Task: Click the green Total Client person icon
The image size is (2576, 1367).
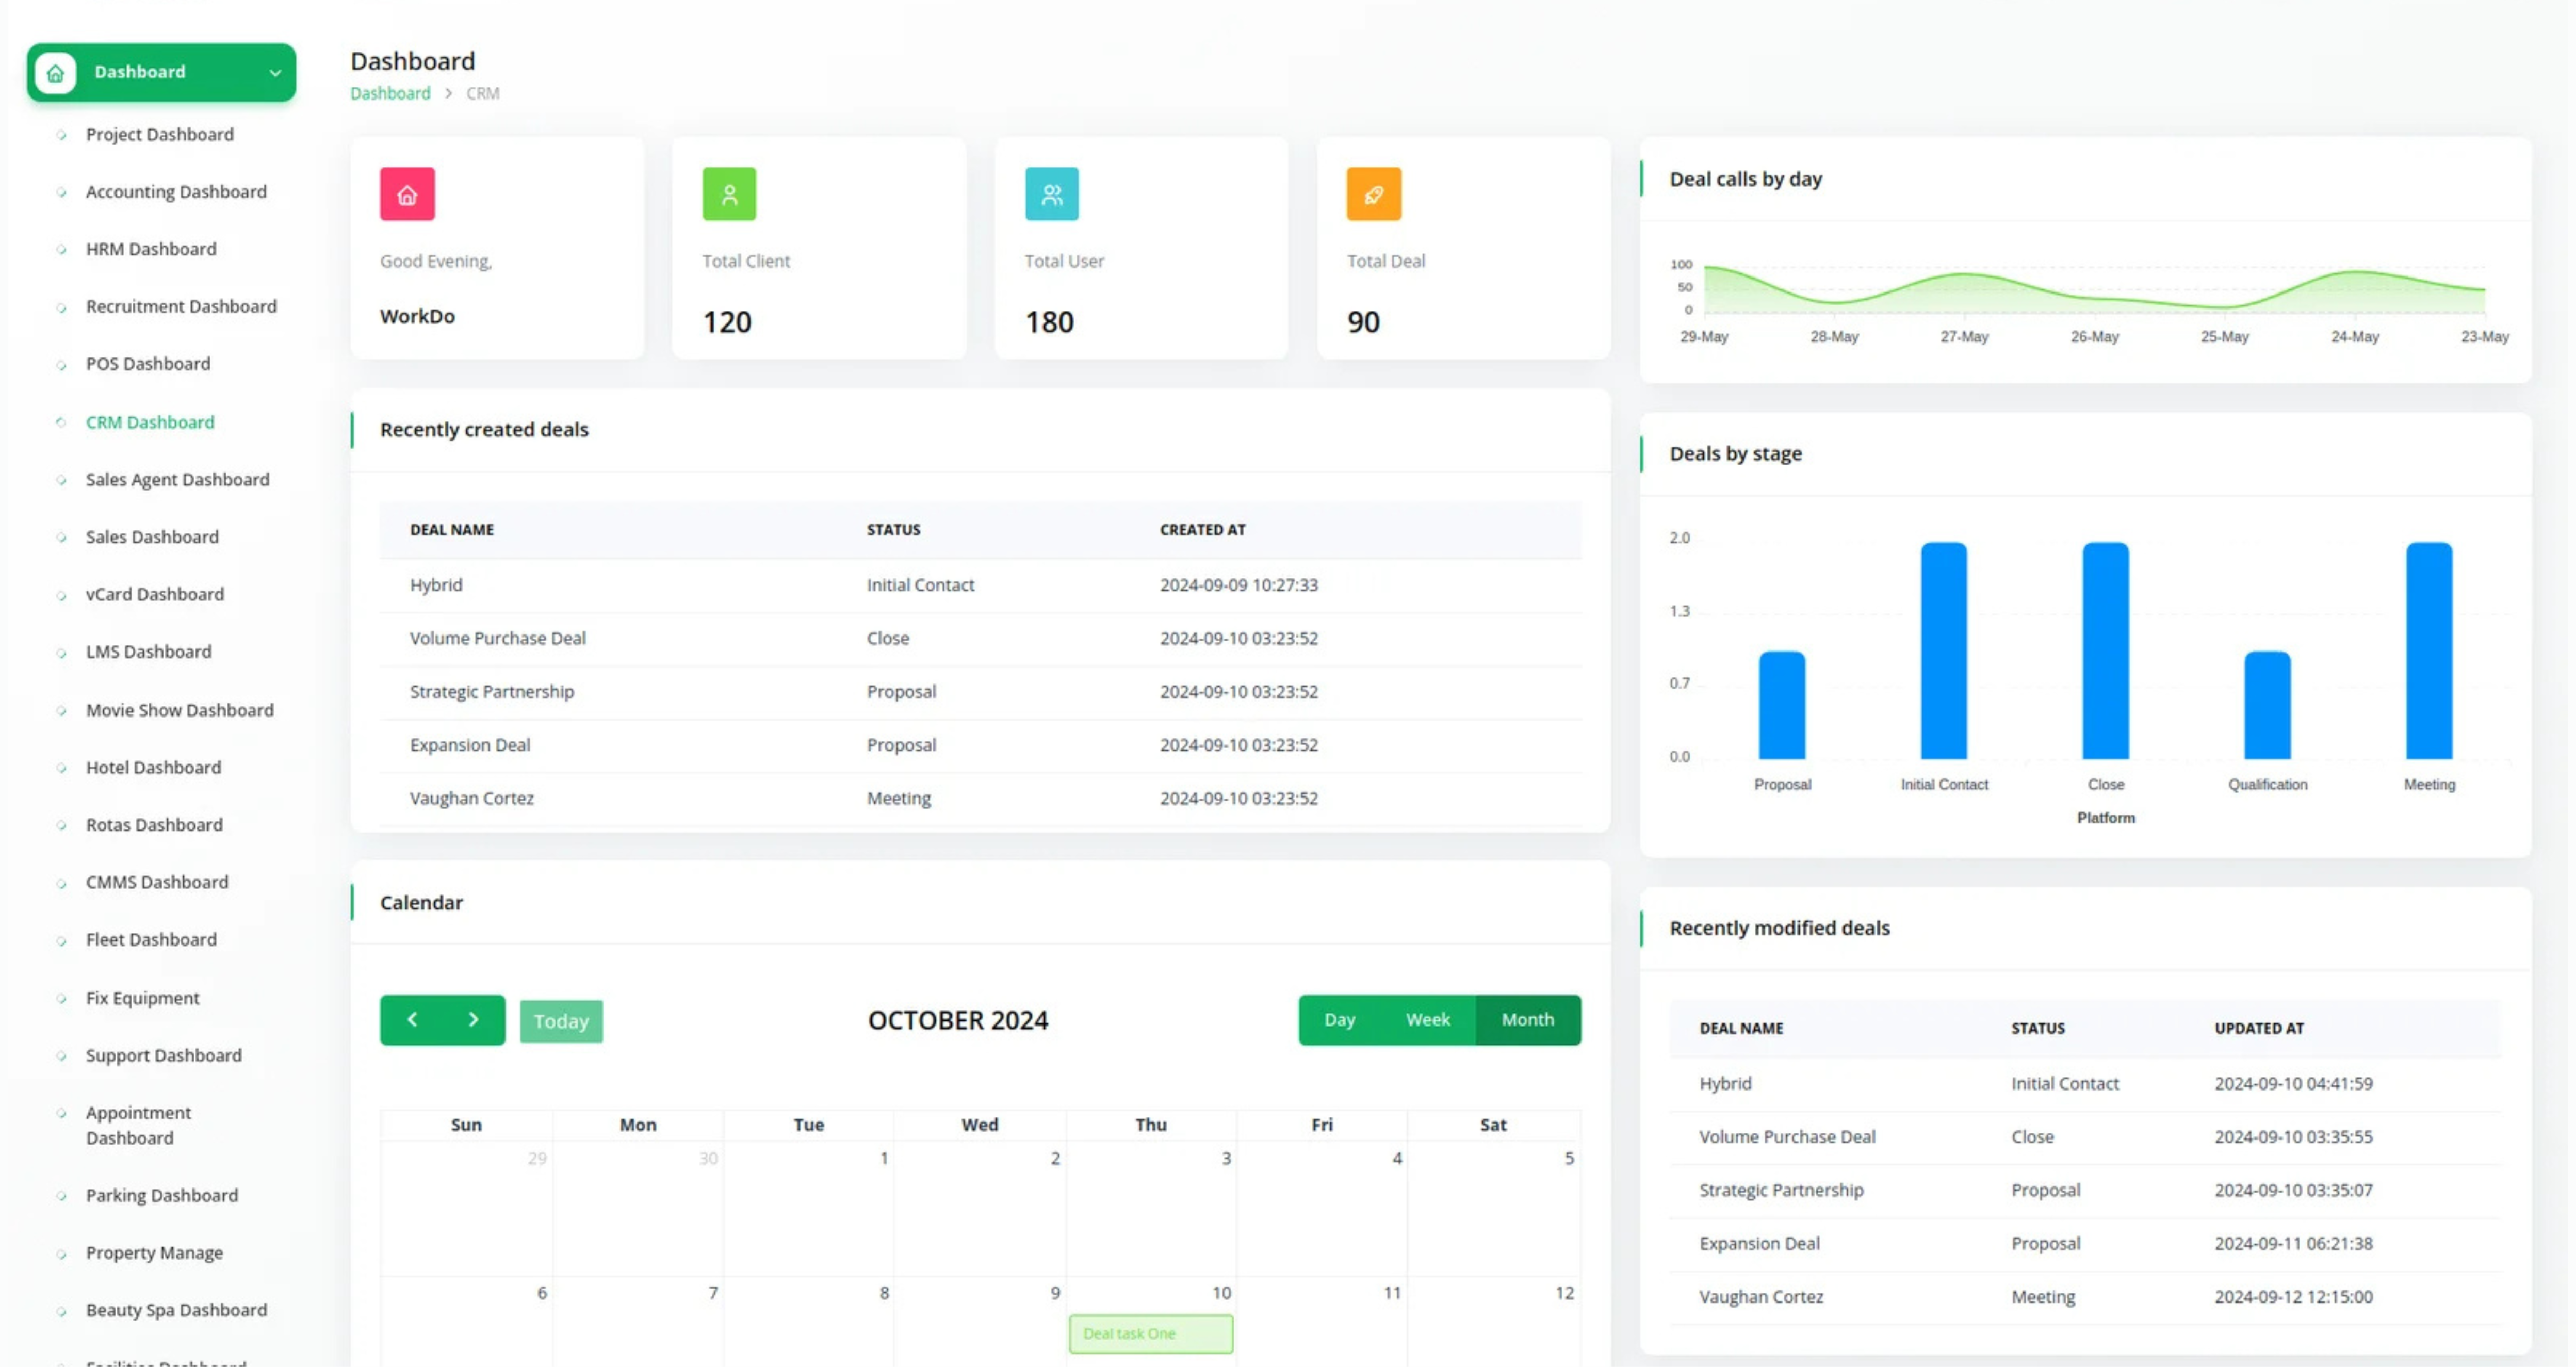Action: tap(729, 194)
